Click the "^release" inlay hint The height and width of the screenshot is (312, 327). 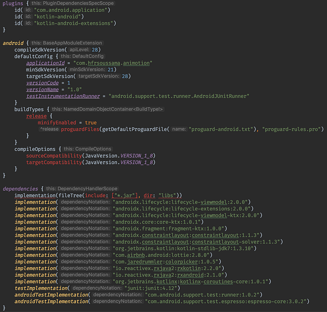tap(49, 129)
